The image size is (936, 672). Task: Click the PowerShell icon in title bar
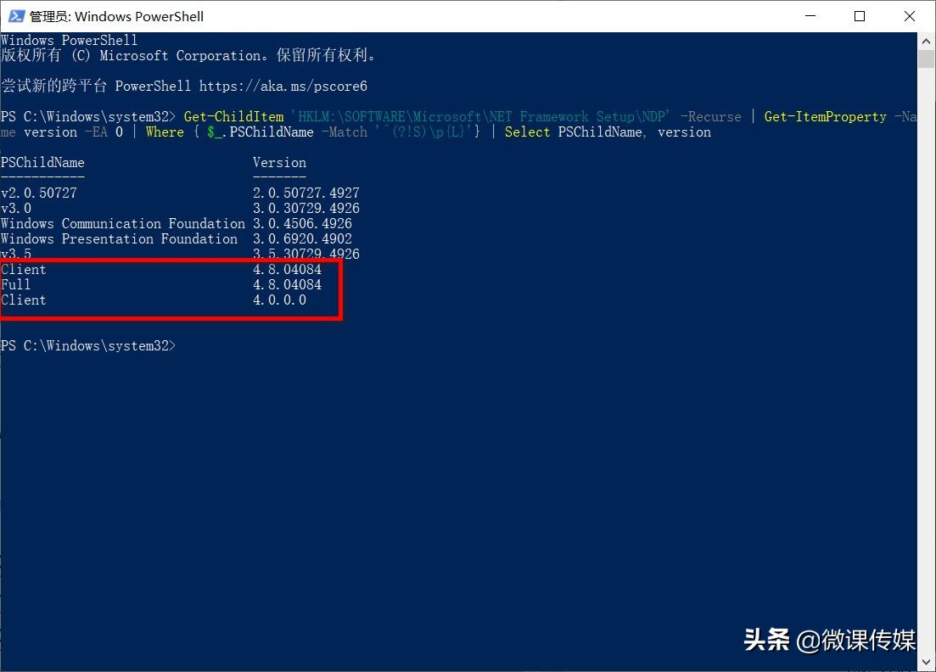[x=15, y=15]
